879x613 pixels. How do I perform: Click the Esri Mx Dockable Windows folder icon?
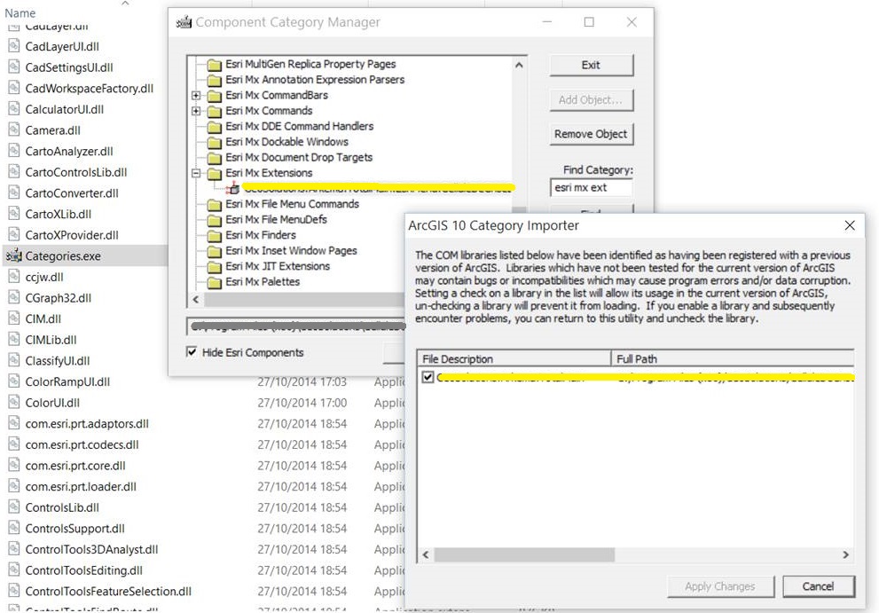pyautogui.click(x=214, y=143)
